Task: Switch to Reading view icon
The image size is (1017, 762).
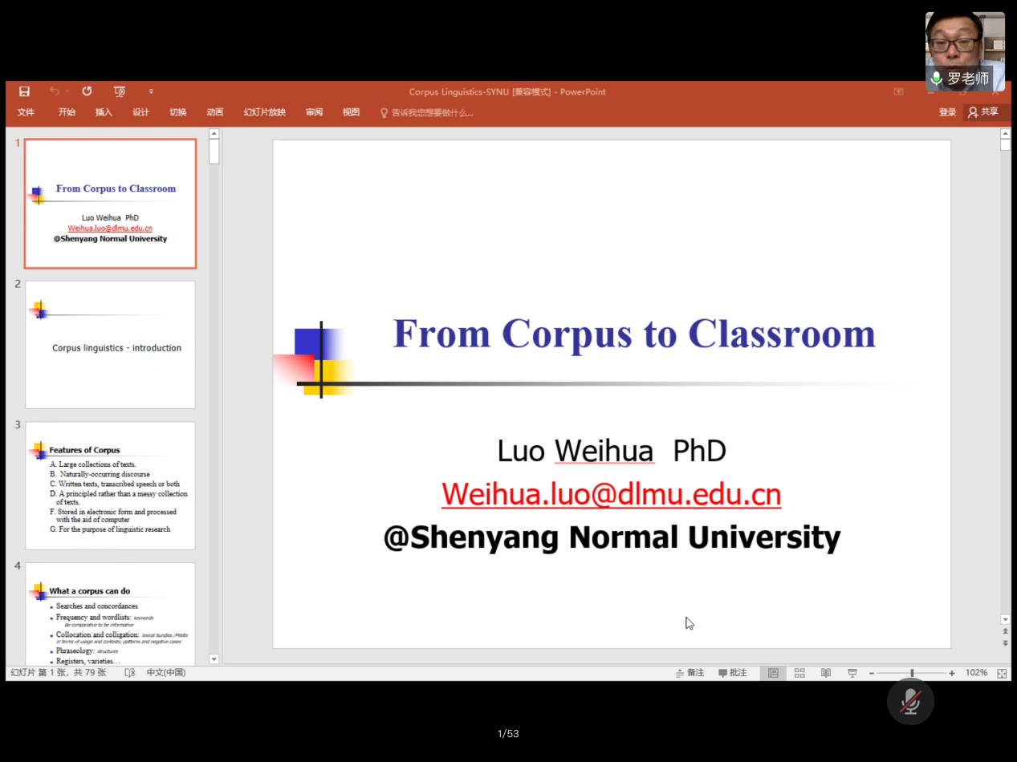Action: click(825, 673)
